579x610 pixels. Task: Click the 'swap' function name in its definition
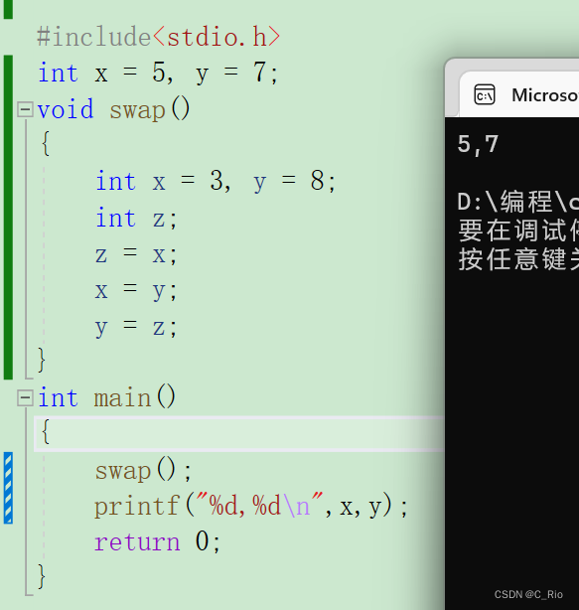[138, 110]
